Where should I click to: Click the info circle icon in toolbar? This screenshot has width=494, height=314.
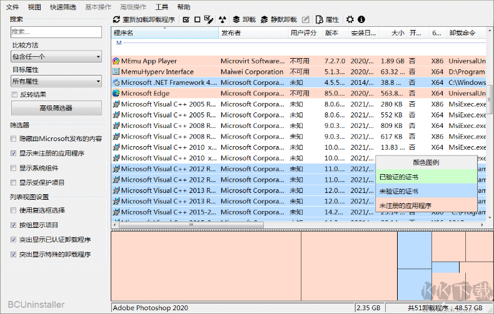pos(361,19)
